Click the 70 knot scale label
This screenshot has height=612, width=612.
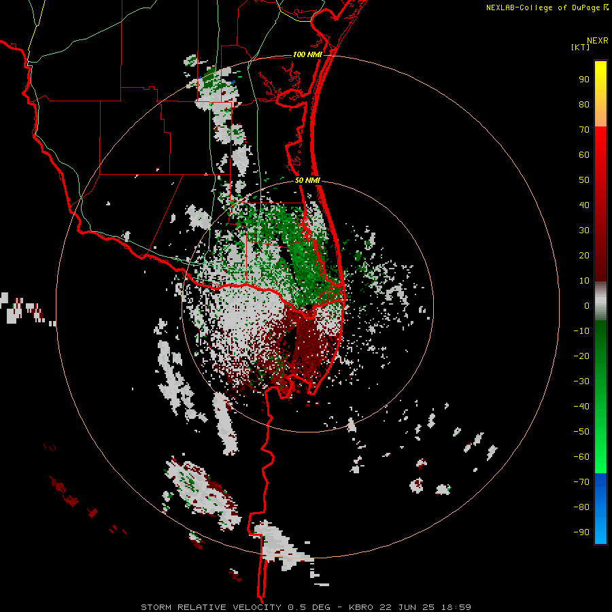click(584, 130)
